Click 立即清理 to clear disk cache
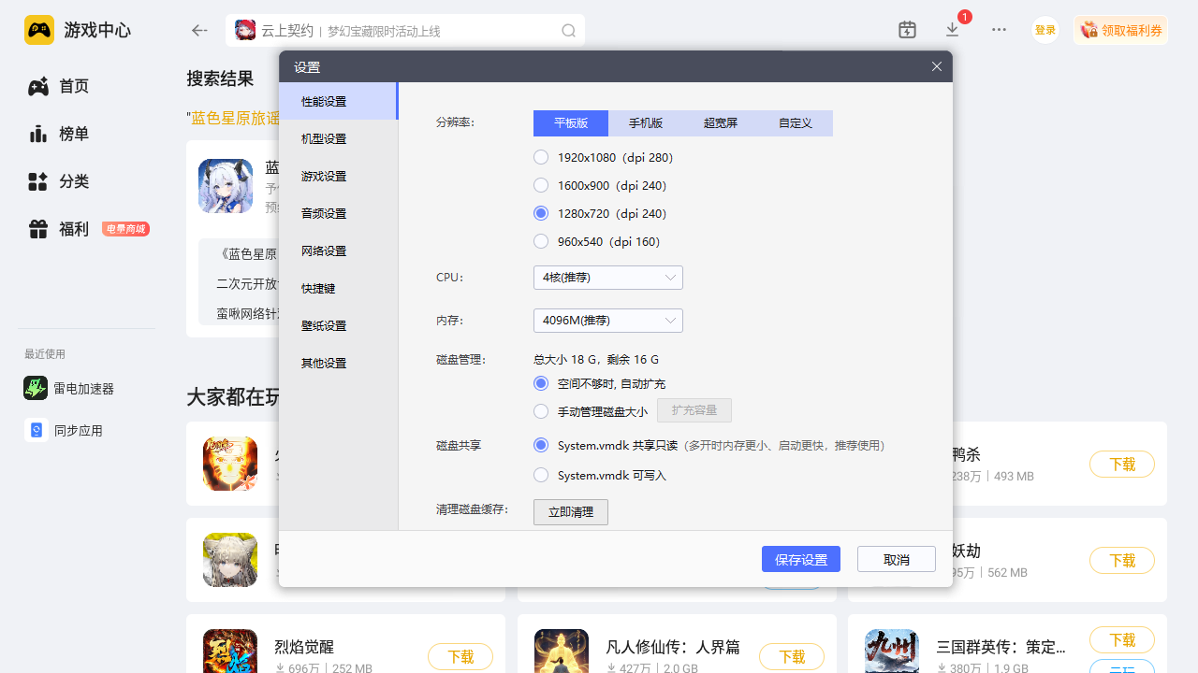 [x=570, y=512]
